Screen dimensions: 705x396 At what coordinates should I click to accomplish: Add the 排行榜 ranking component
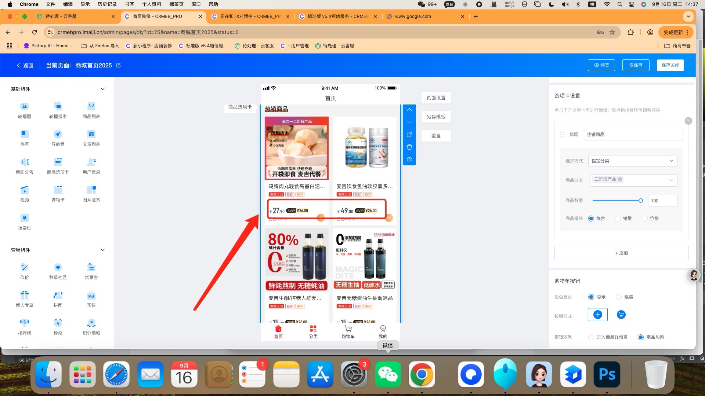24,327
